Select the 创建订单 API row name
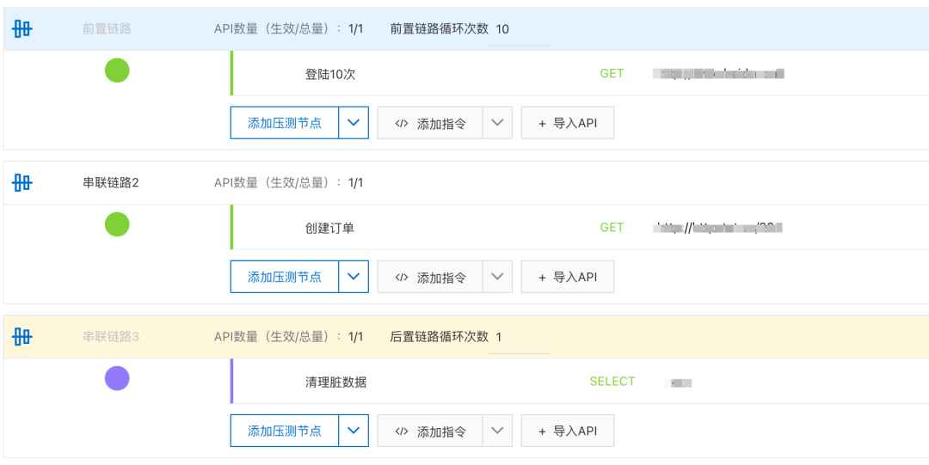This screenshot has width=929, height=465. click(329, 228)
